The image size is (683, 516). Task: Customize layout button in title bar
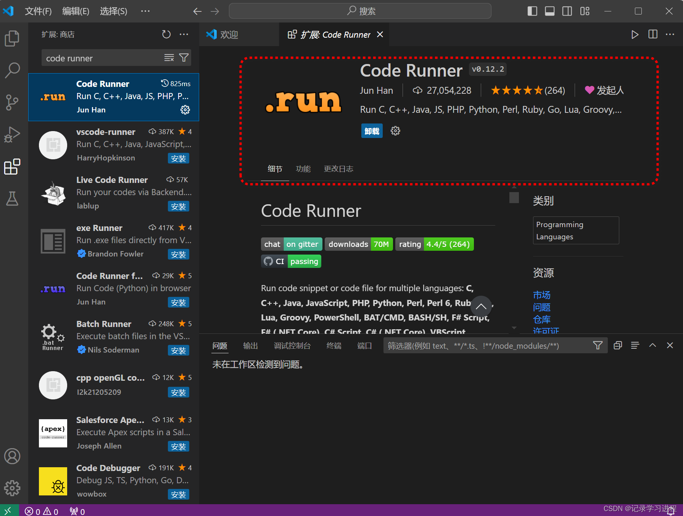click(x=585, y=11)
